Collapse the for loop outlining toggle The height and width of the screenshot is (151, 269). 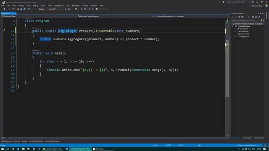(x=16, y=62)
